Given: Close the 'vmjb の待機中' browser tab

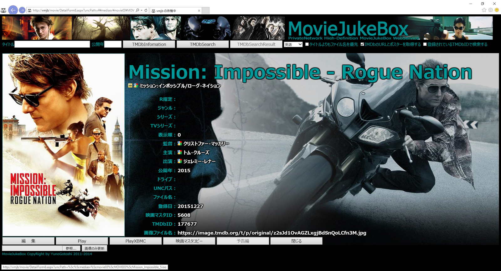Looking at the screenshot, I should 199,11.
